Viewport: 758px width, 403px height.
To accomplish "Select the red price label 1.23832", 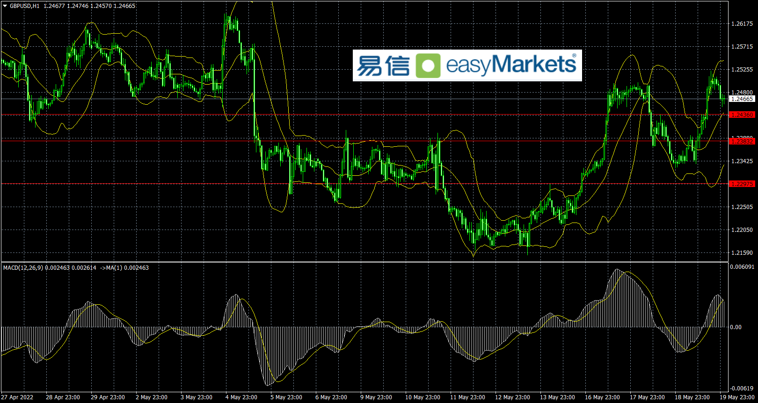I will (742, 141).
